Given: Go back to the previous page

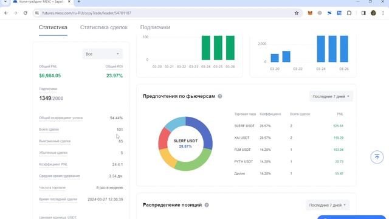Looking at the screenshot, I should 6,13.
